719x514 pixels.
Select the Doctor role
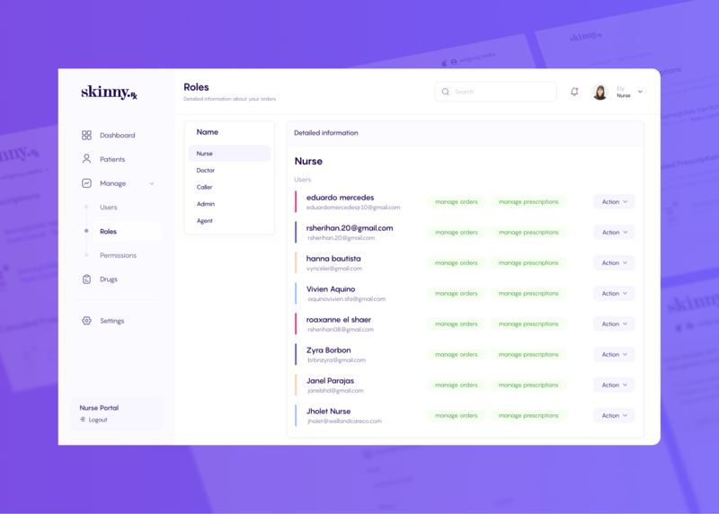pos(206,171)
